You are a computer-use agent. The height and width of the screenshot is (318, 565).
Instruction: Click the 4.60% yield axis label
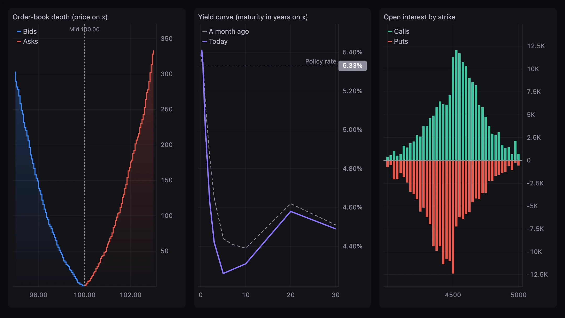pos(353,207)
